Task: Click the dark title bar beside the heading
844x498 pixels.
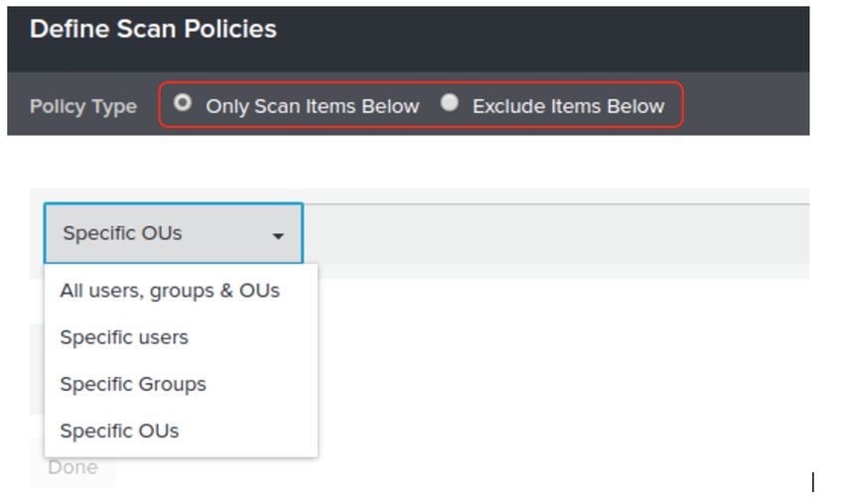Action: pyautogui.click(x=538, y=38)
